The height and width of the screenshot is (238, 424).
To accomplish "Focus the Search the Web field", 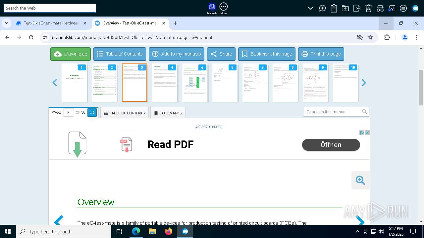I will [x=50, y=8].
